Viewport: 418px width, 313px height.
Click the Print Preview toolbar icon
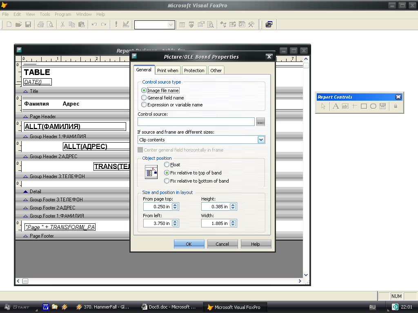point(50,24)
